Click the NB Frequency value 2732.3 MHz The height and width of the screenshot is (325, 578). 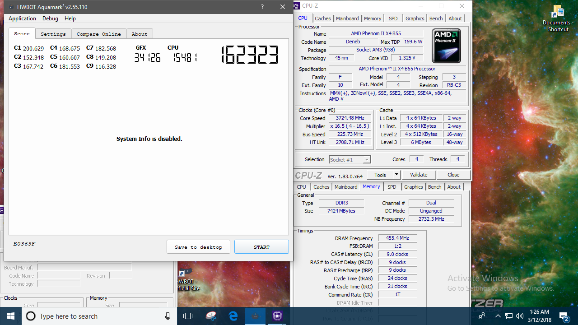(431, 219)
